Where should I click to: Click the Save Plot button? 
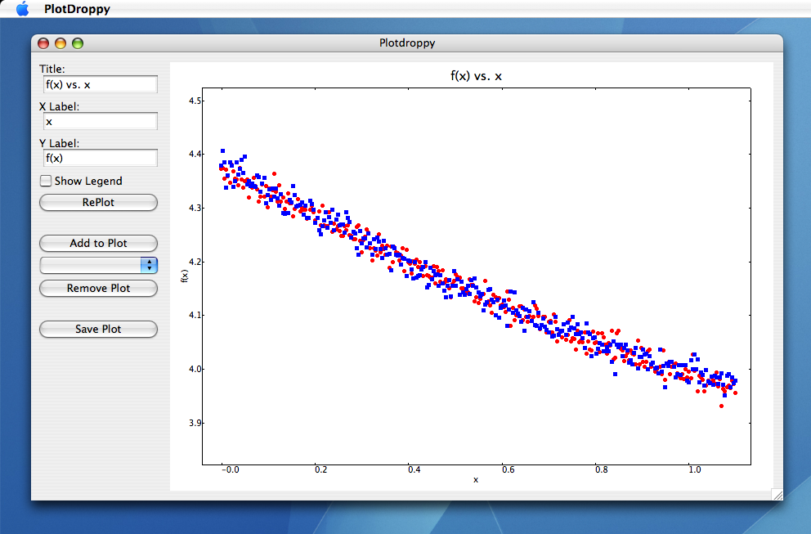click(98, 329)
